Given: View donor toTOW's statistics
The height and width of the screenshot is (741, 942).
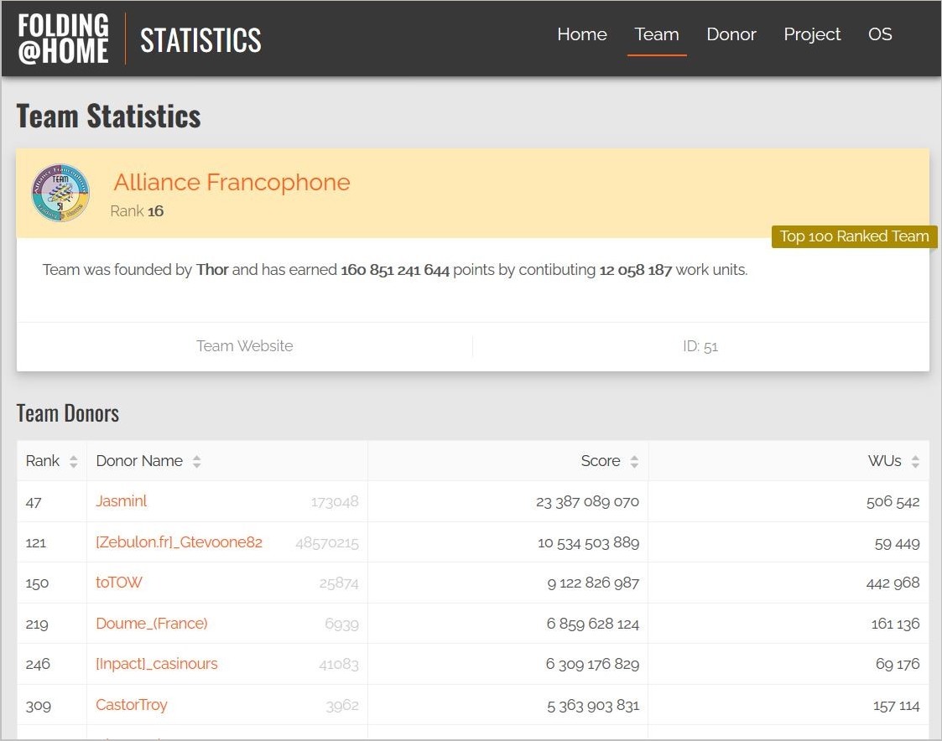Looking at the screenshot, I should tap(119, 583).
